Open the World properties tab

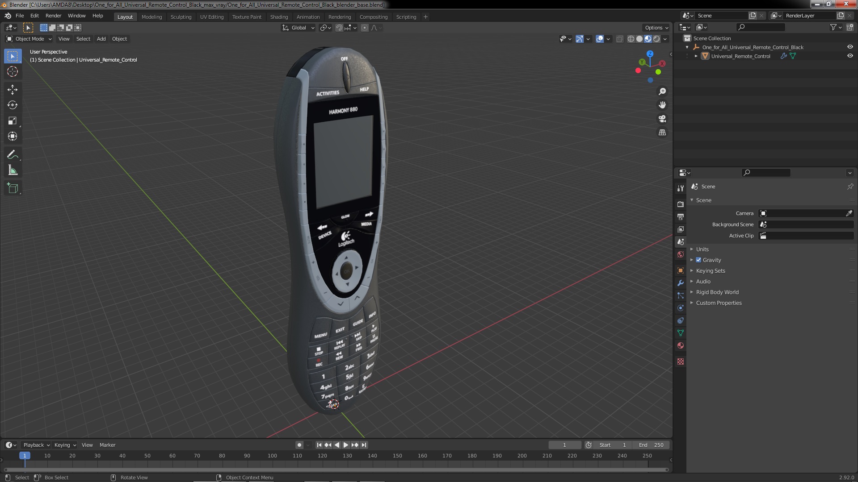681,254
